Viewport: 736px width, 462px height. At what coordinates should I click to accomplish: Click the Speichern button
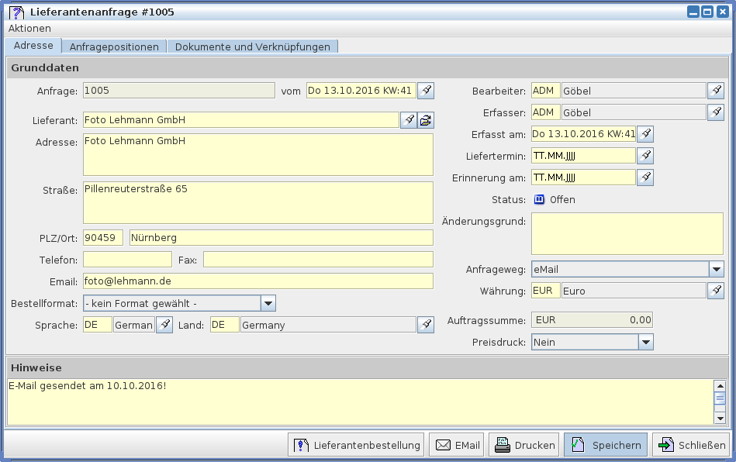[605, 445]
